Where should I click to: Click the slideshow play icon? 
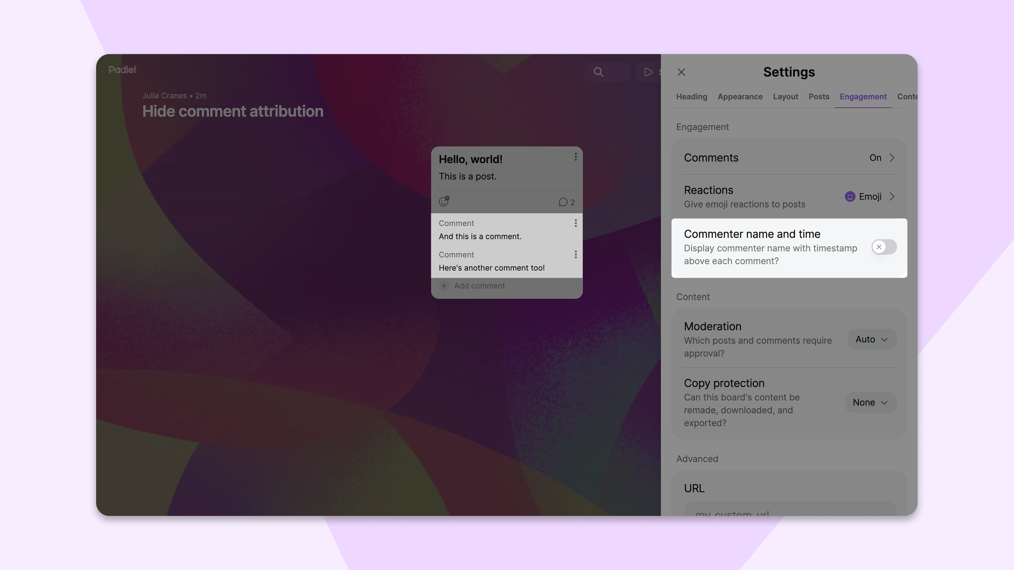648,72
